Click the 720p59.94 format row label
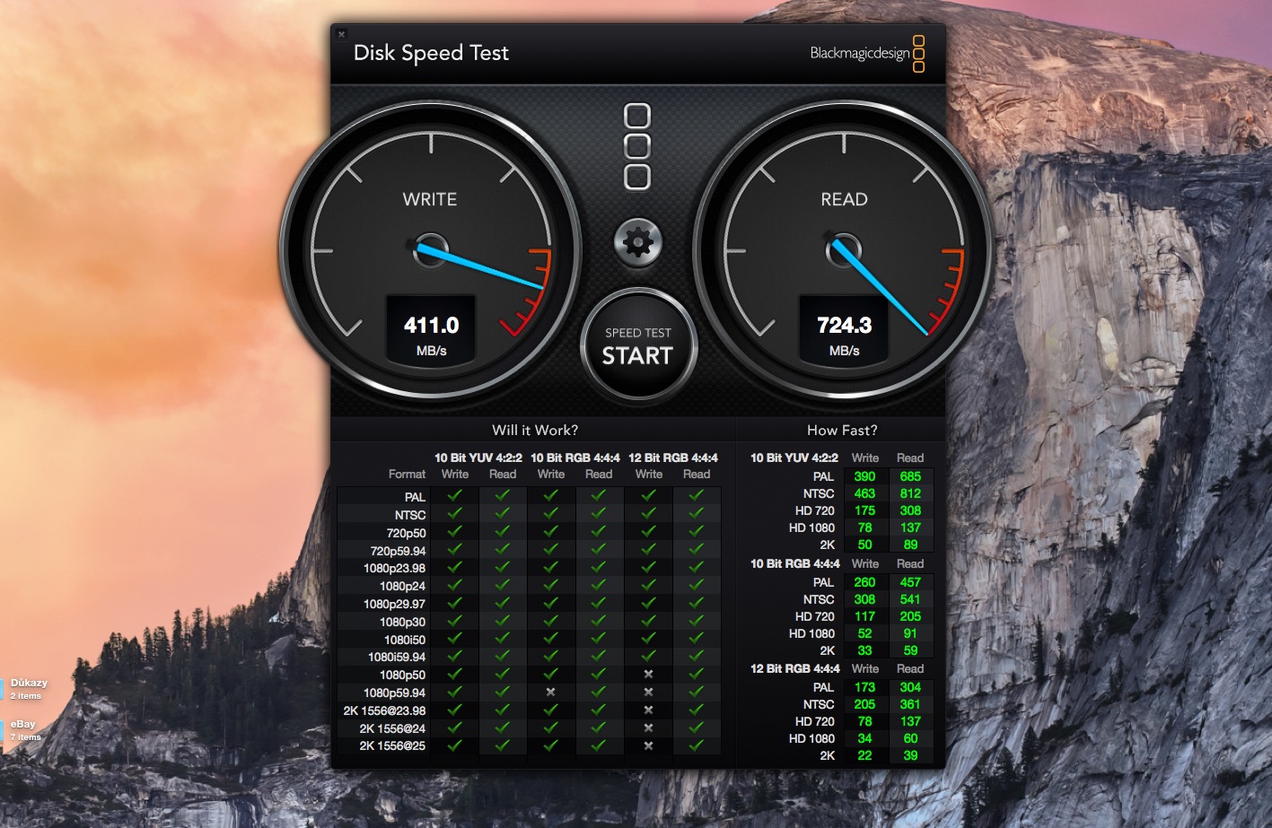 click(x=398, y=551)
